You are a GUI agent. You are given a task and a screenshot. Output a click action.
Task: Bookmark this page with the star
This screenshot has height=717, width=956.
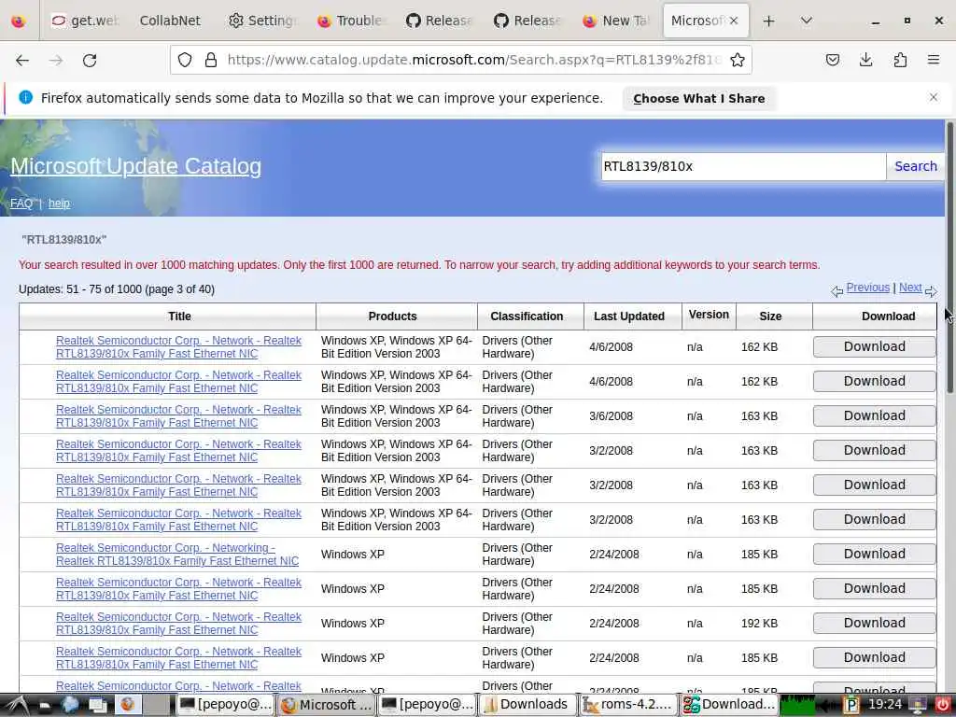coord(738,60)
